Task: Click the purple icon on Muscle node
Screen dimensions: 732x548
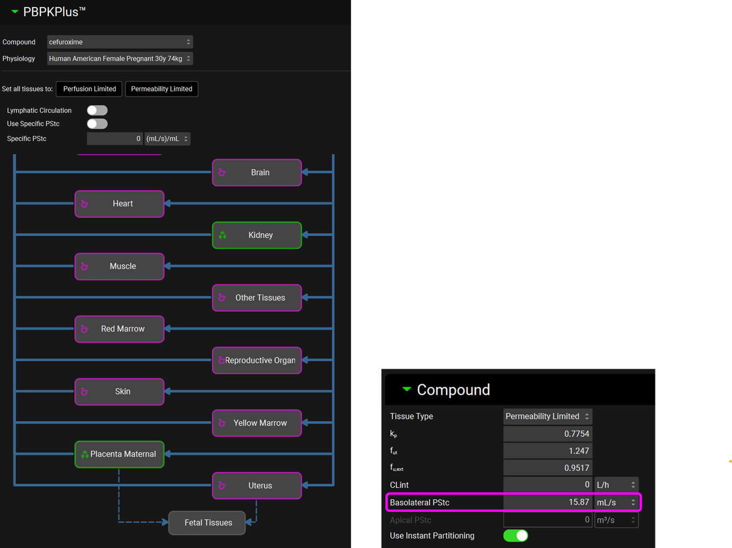Action: (x=84, y=266)
